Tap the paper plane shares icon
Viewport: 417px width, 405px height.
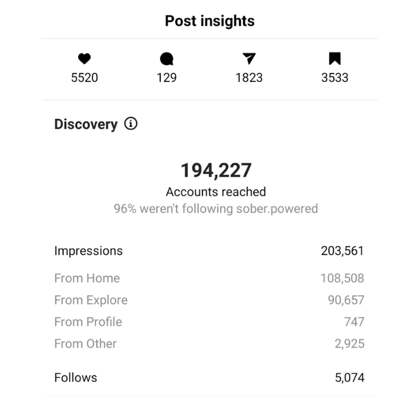(249, 58)
